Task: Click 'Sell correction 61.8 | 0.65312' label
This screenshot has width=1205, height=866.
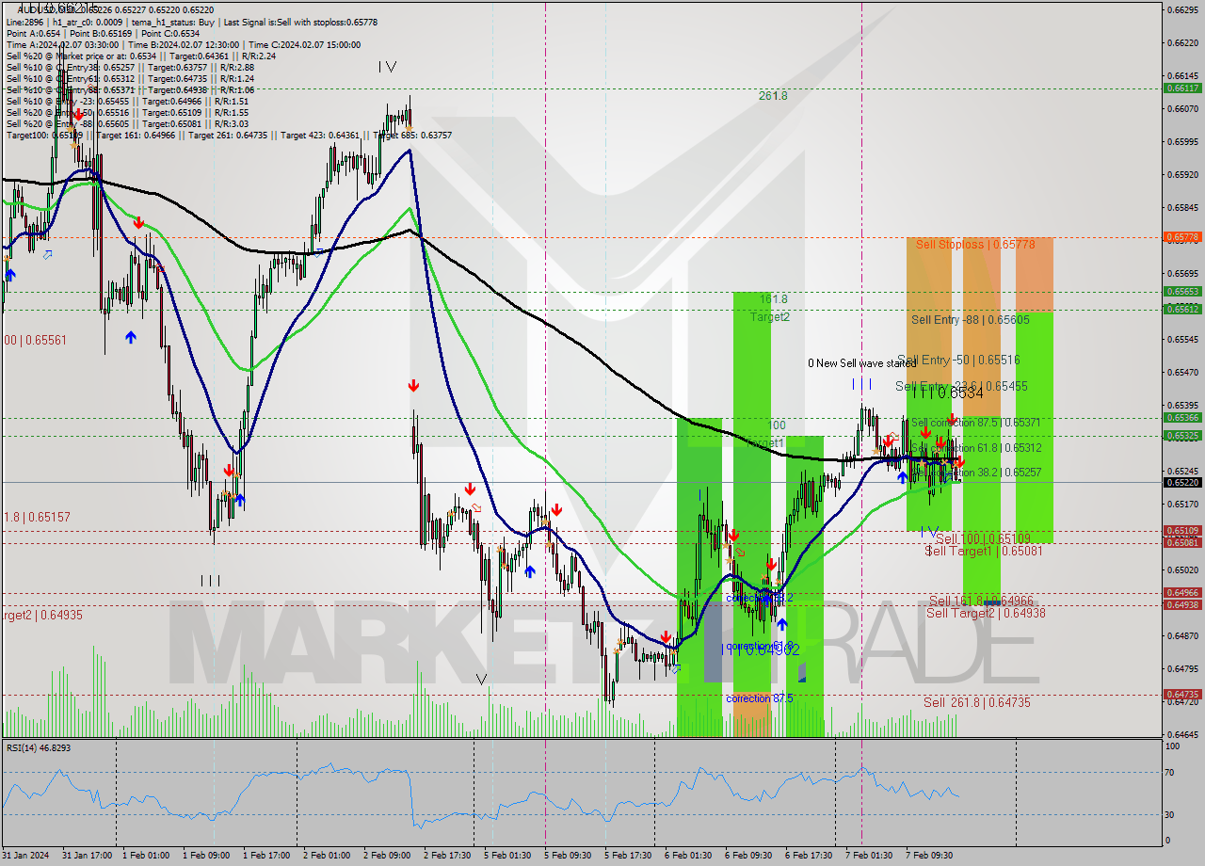Action: [975, 448]
